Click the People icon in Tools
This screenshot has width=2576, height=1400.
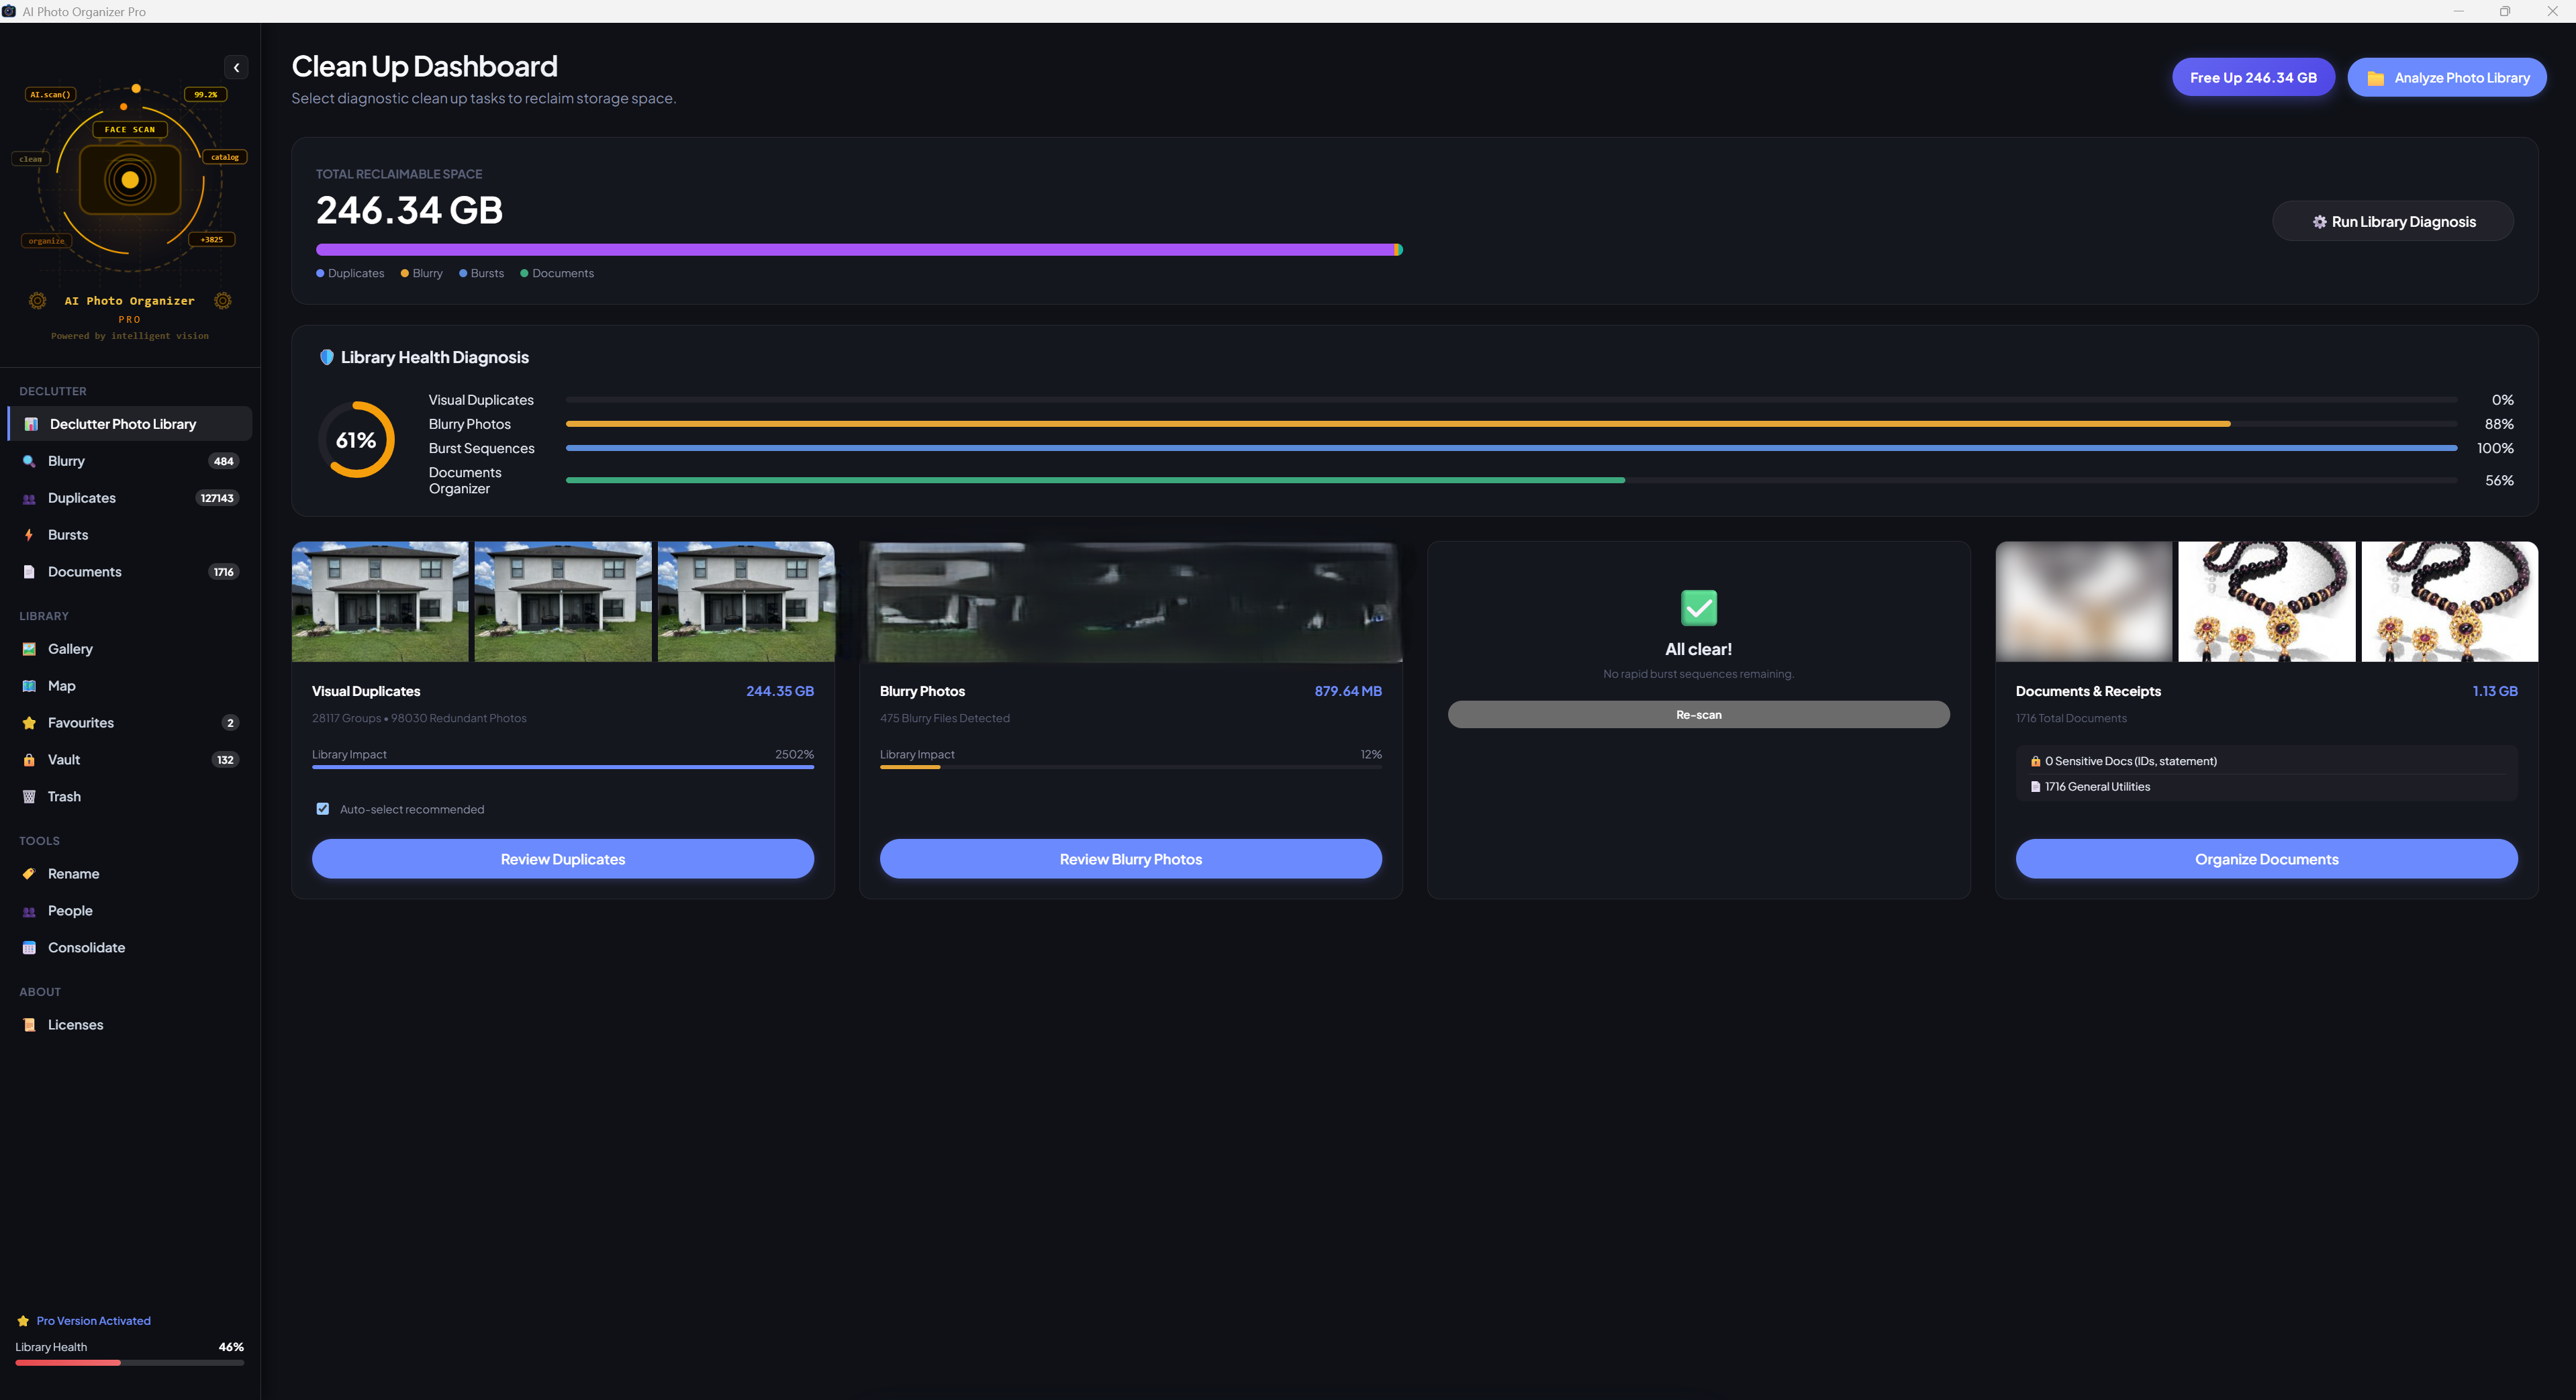[x=29, y=911]
